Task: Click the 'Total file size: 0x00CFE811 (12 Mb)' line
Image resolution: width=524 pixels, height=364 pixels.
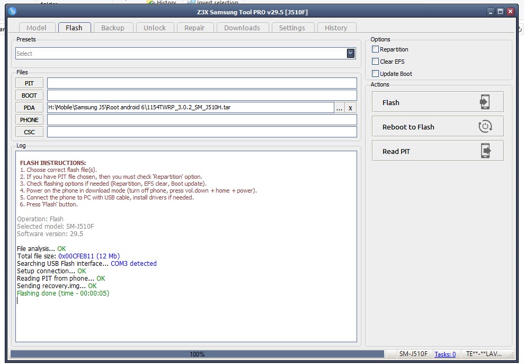Action: tap(68, 256)
